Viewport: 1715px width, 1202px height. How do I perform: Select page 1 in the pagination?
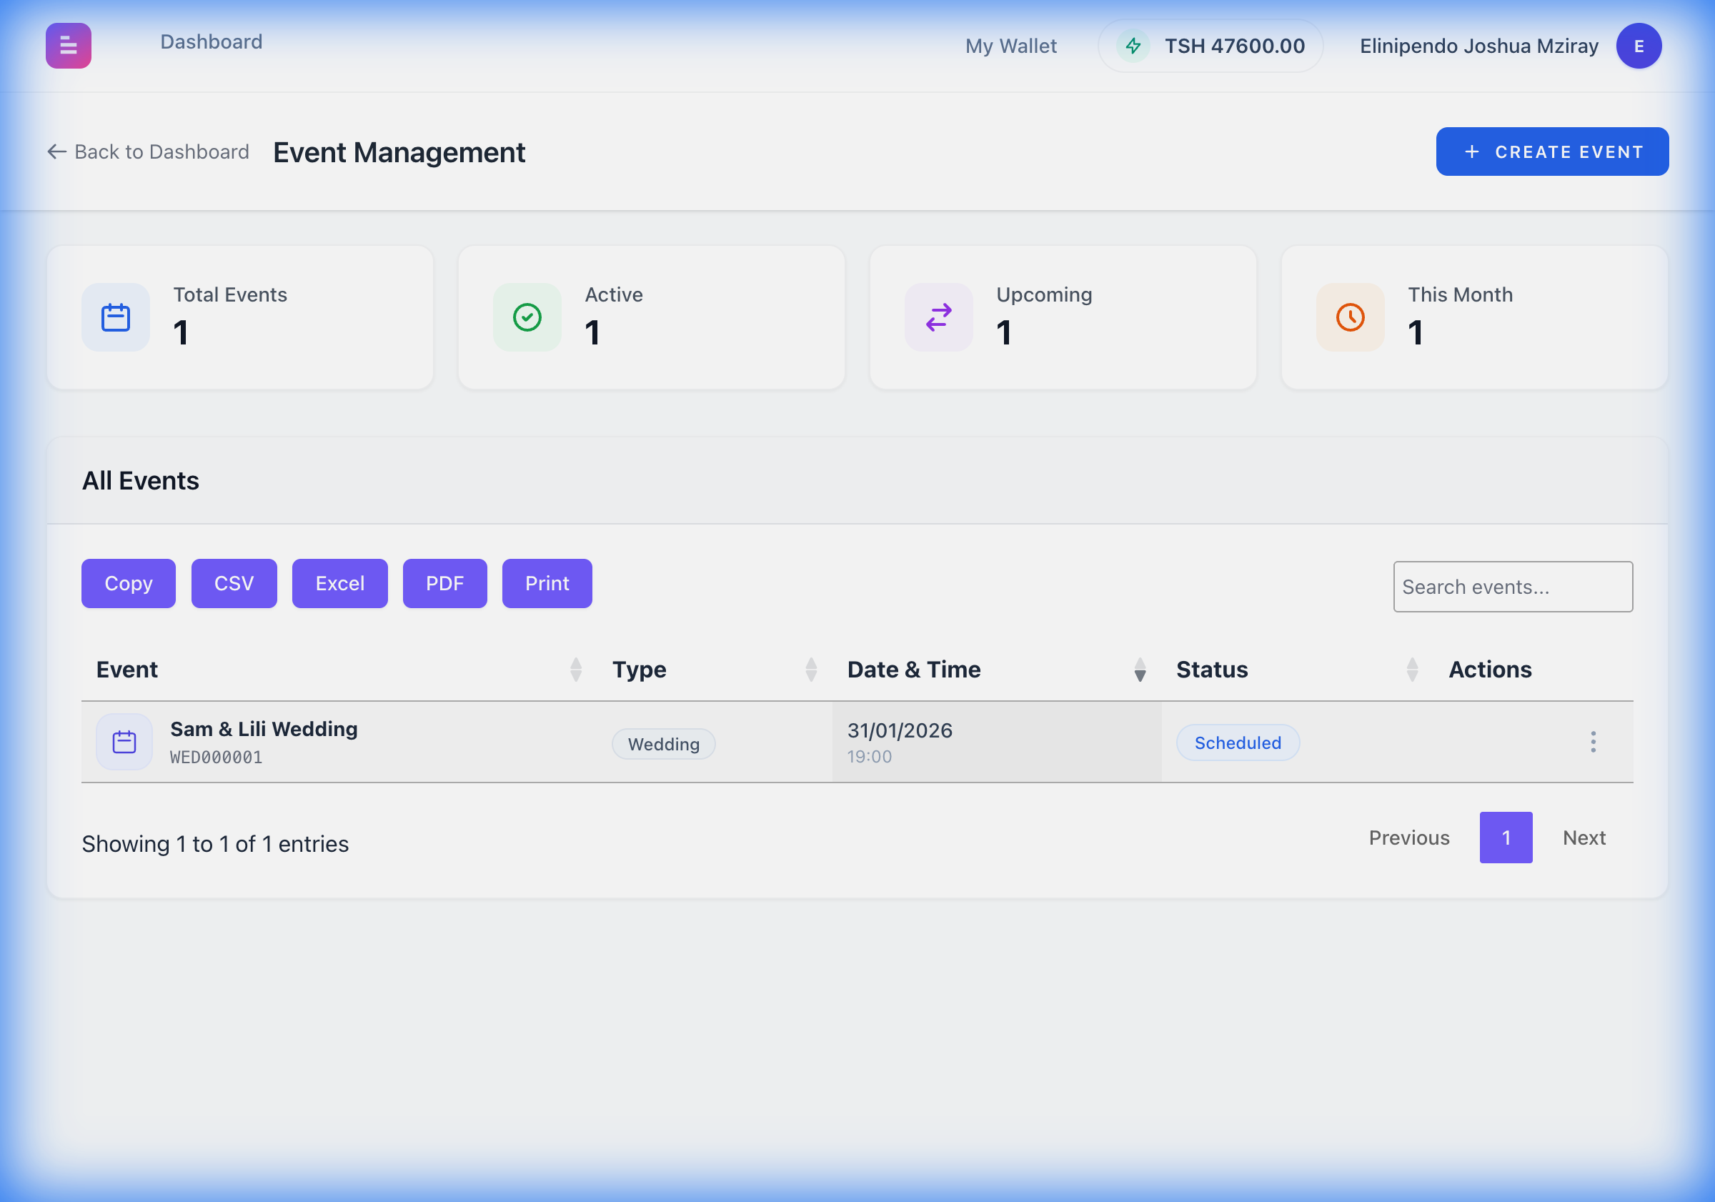click(x=1505, y=838)
